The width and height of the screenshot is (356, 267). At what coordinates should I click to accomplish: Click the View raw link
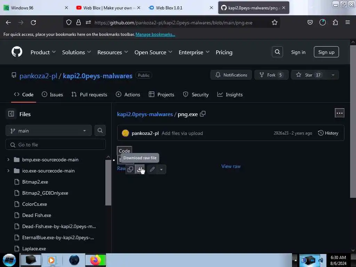click(x=231, y=166)
